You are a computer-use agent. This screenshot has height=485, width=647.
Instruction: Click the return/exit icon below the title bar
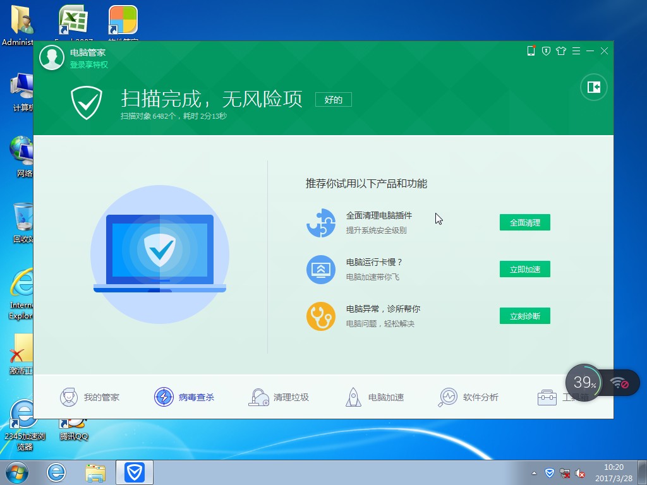point(594,87)
